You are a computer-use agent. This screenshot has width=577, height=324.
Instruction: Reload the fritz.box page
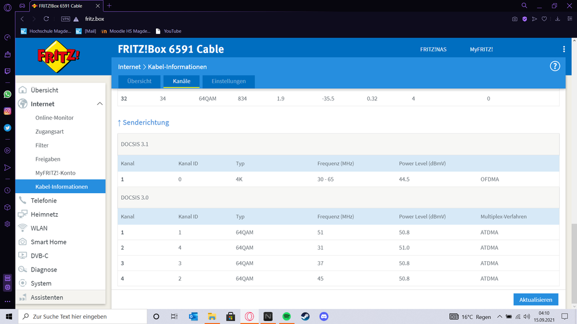(46, 18)
